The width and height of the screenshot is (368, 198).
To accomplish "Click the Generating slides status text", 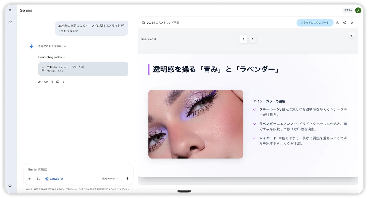I will tap(52, 57).
